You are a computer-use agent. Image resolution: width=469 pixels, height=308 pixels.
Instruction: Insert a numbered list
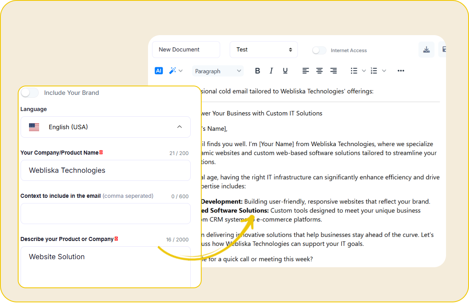tap(374, 71)
